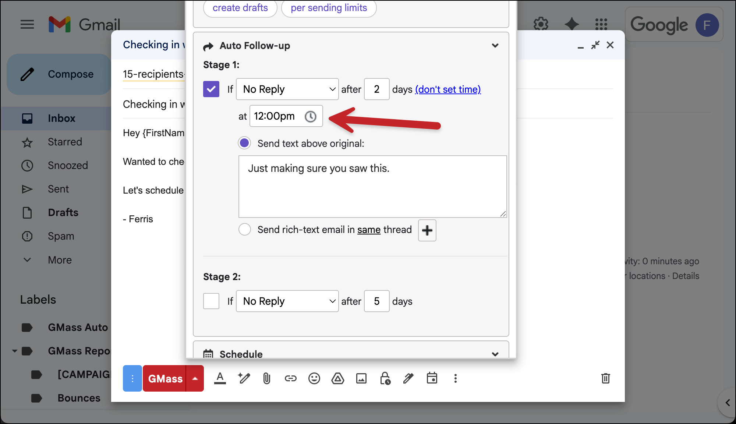Click the don't set time link
This screenshot has width=736, height=424.
448,89
